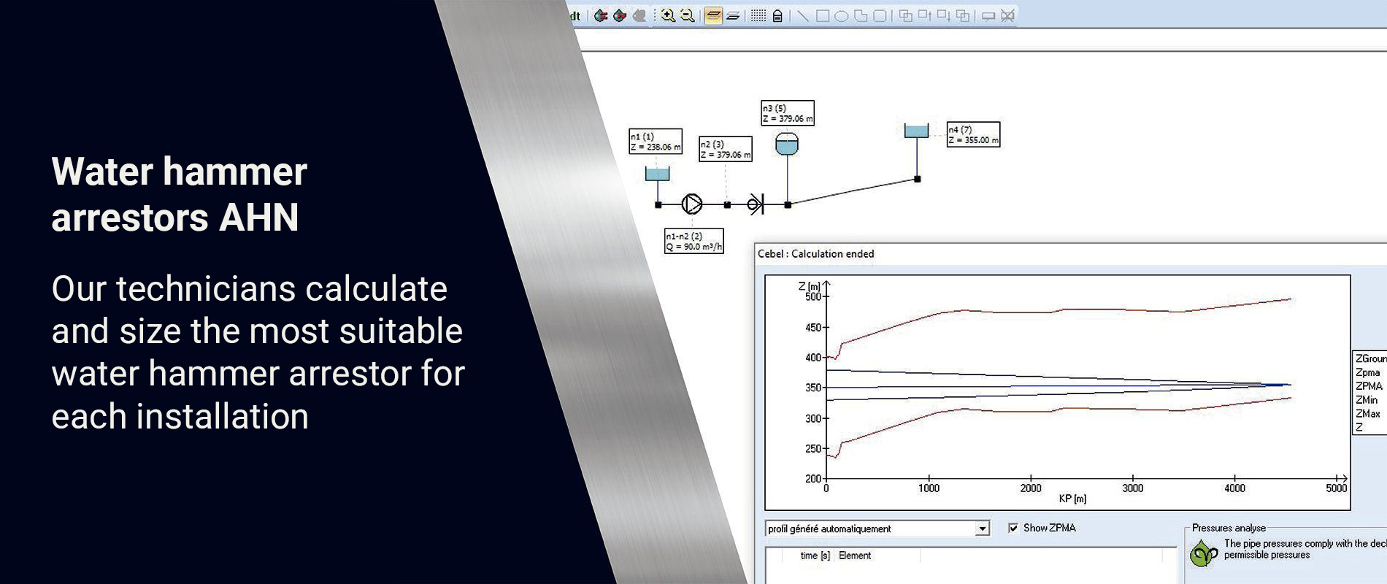Click the lock icon in toolbar
The width and height of the screenshot is (1387, 584).
tap(777, 15)
